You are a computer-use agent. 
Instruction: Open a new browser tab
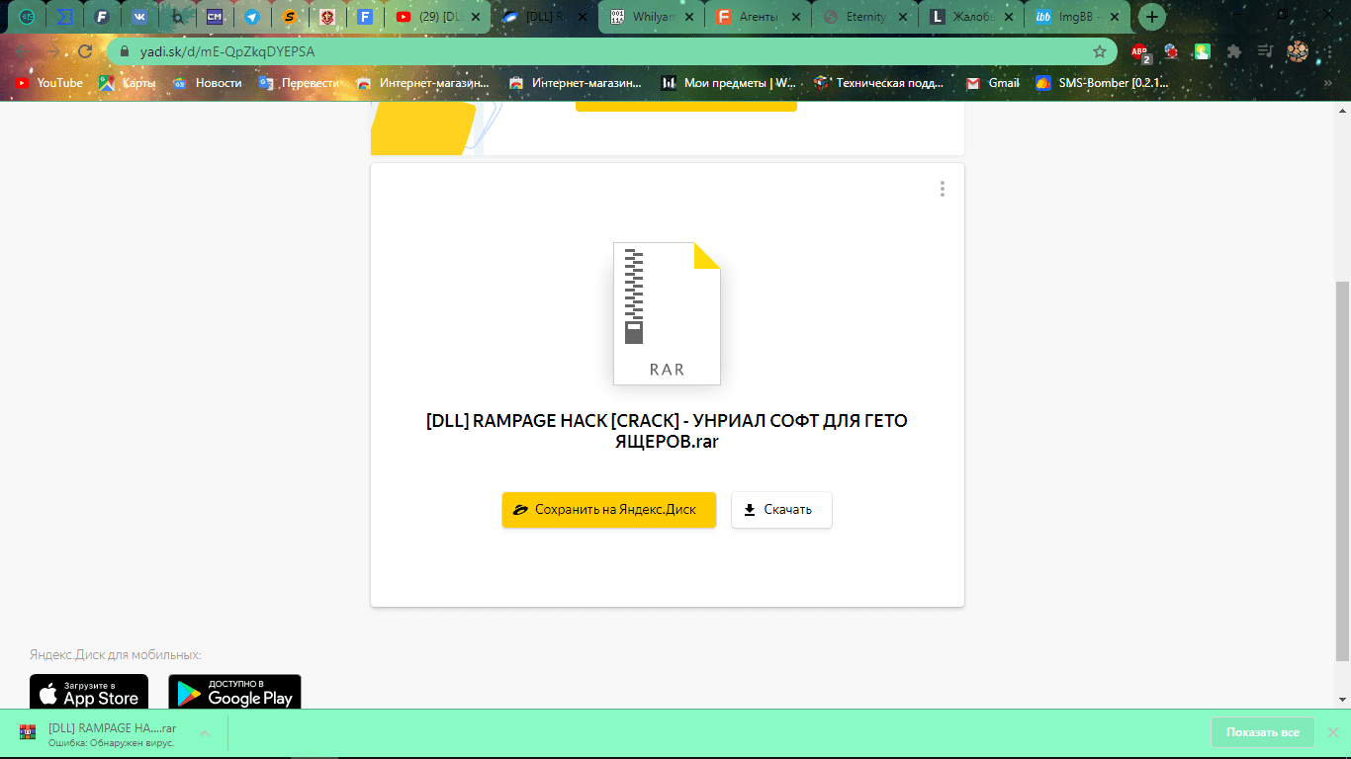coord(1151,17)
